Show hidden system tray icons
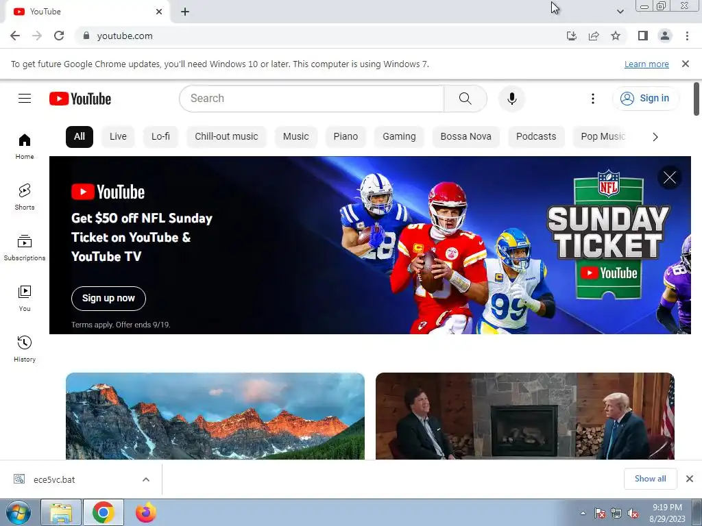The height and width of the screenshot is (526, 702). pyautogui.click(x=583, y=513)
